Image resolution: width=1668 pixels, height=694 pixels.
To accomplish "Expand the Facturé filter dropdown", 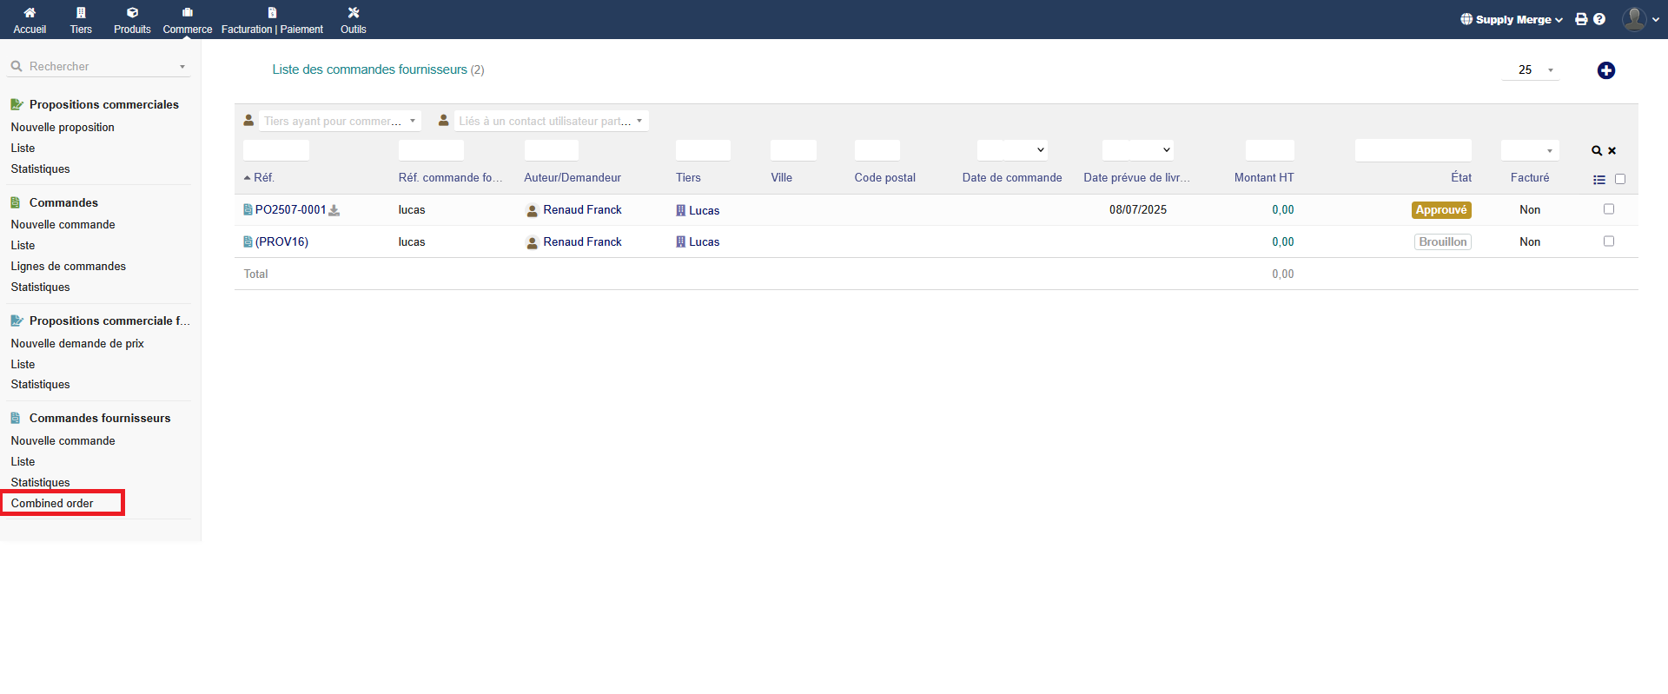I will click(x=1530, y=150).
